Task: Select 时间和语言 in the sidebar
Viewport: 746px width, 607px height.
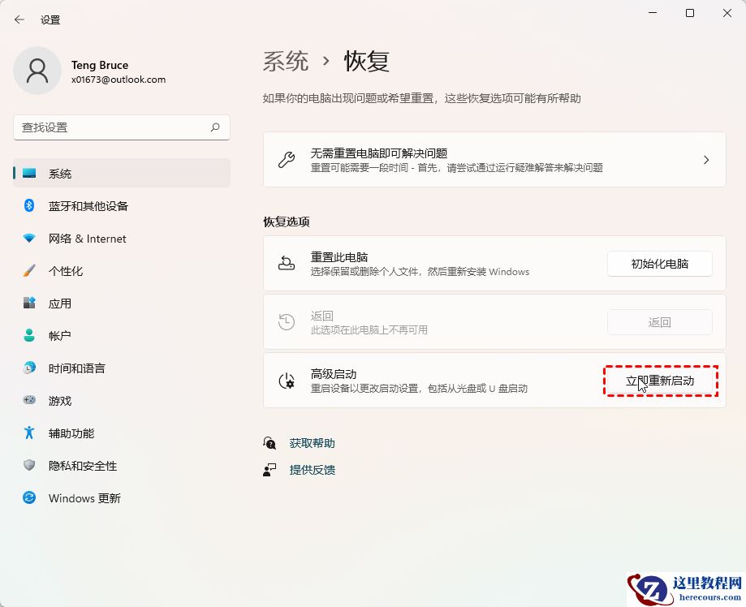Action: [x=77, y=368]
